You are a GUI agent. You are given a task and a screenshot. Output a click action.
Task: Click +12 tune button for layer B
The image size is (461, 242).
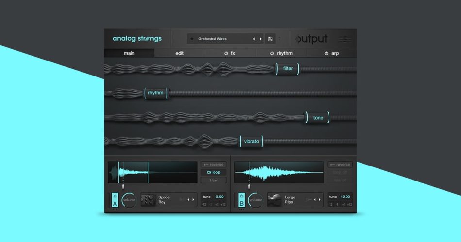[349, 205]
